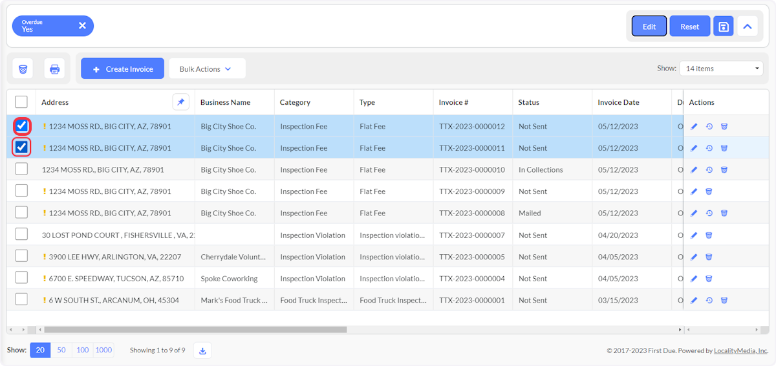Uncheck the row for invoice TTX-2023-0000012
776x366 pixels.
click(x=21, y=125)
